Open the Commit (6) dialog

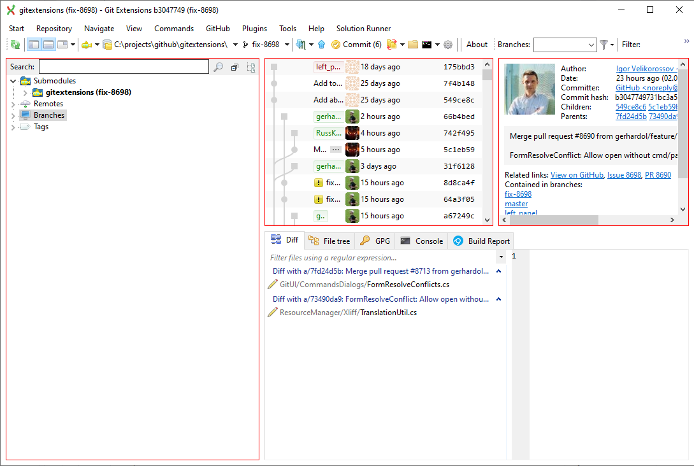[x=356, y=45]
